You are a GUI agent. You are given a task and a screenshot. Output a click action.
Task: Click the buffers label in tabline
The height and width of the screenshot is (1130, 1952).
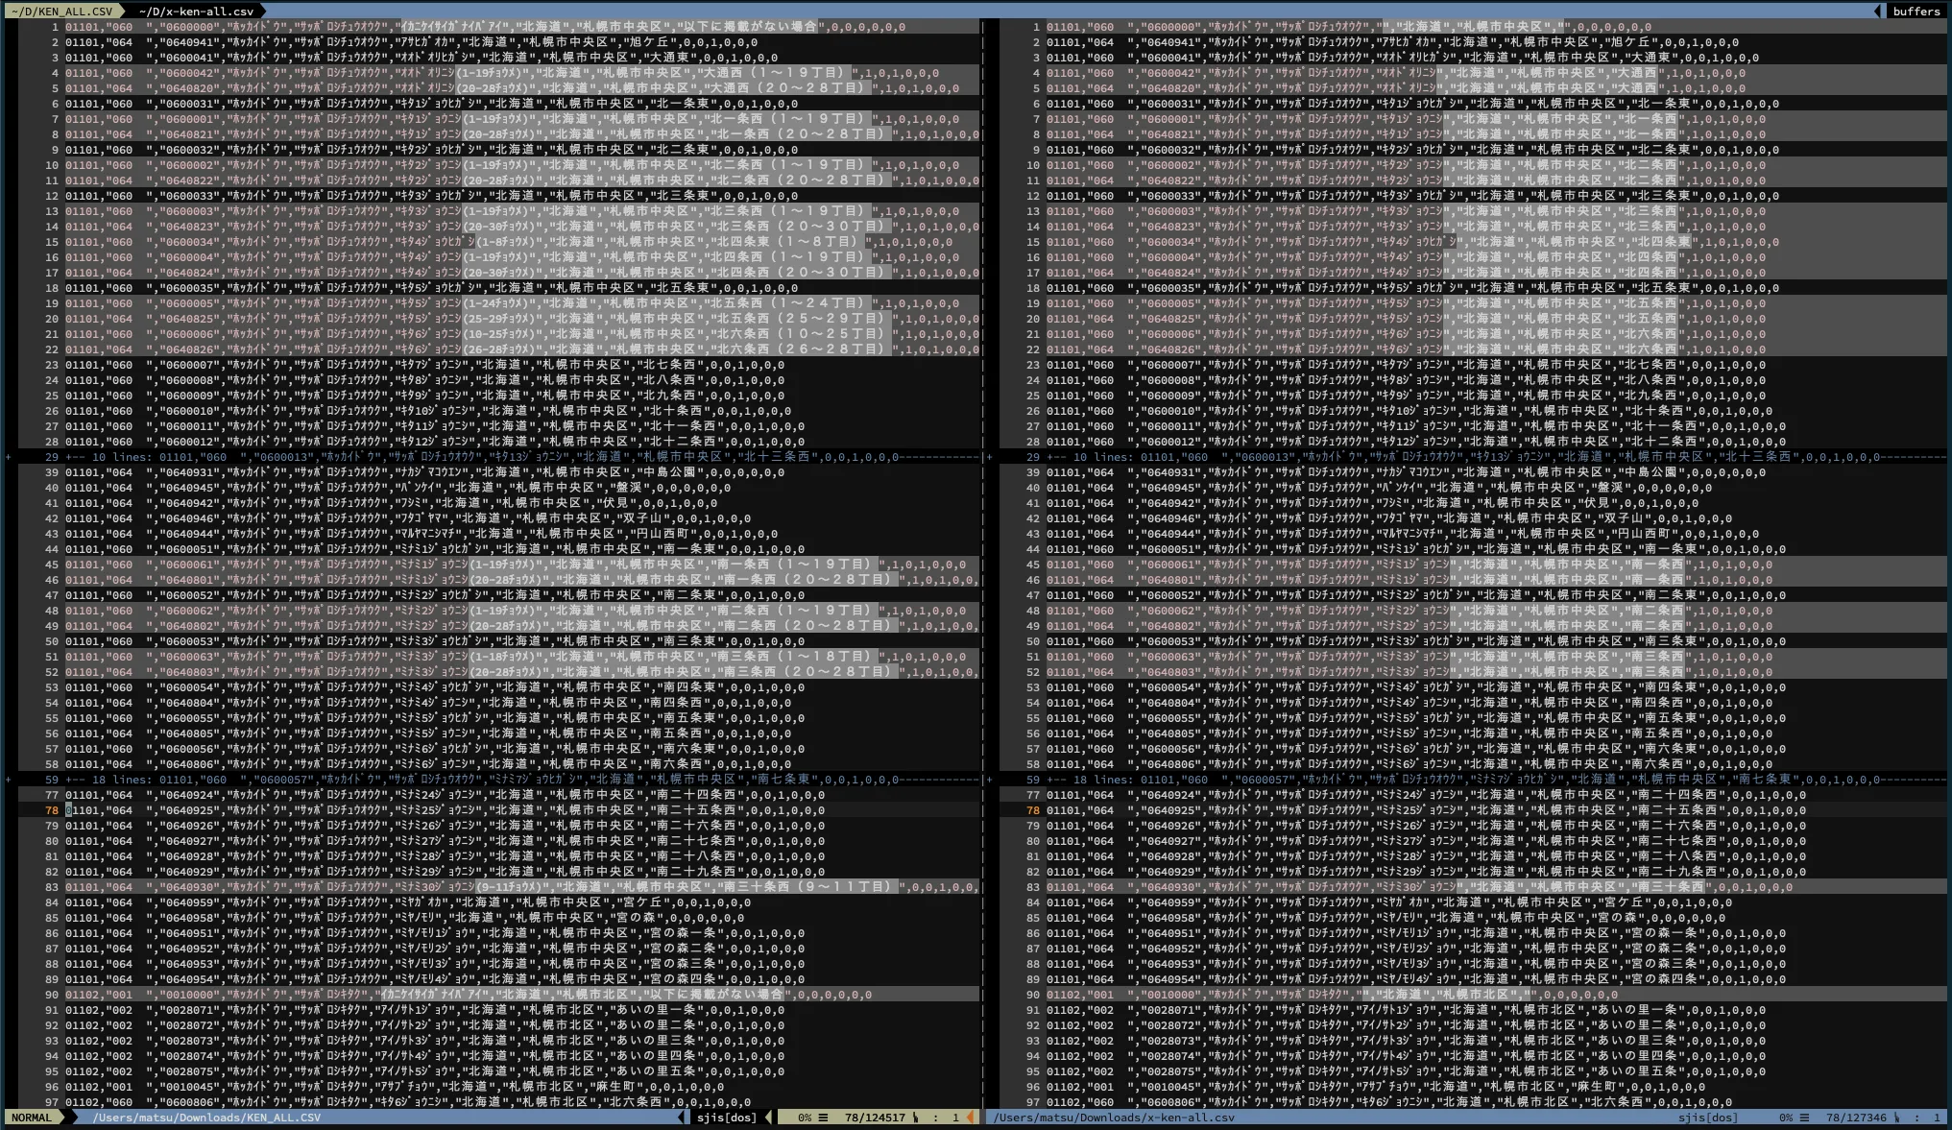pos(1916,11)
